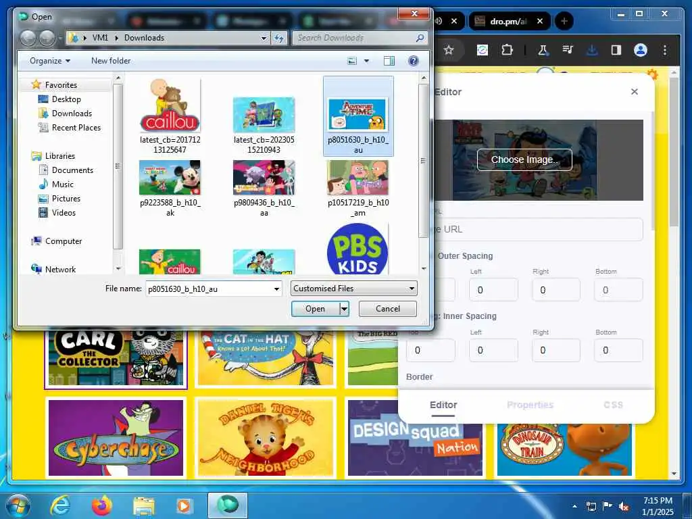Open the browser profile avatar
Viewport: 692px width, 519px height.
641,50
